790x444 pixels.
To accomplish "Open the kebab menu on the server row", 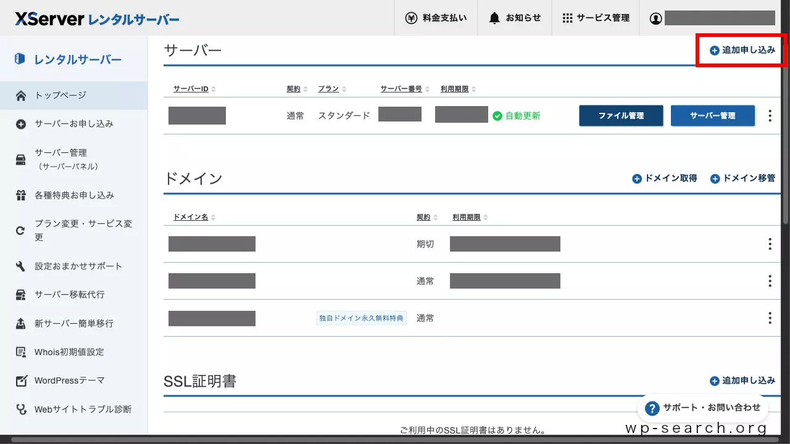I will click(x=770, y=115).
